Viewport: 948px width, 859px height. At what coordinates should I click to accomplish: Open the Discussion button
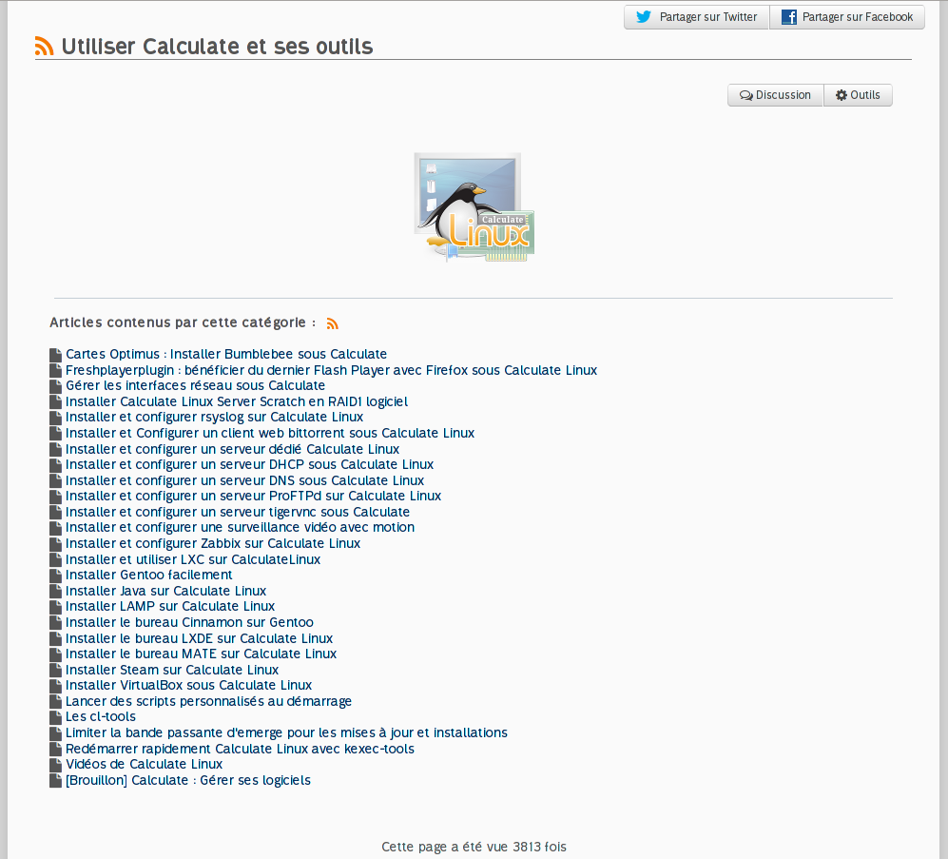[776, 95]
